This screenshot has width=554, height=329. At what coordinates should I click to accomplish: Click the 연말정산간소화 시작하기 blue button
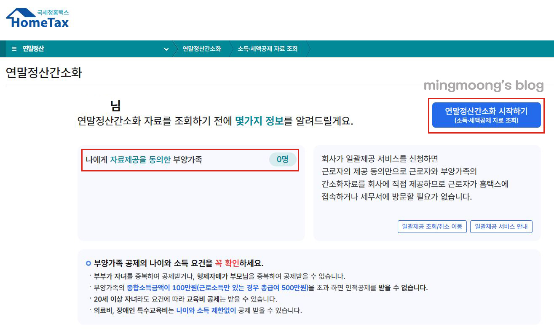coord(486,115)
